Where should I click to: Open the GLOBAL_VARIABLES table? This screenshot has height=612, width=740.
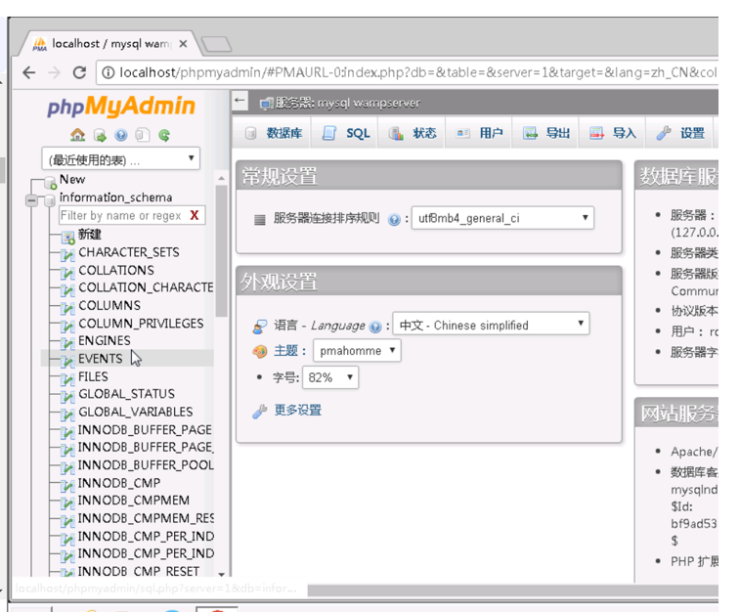point(136,412)
